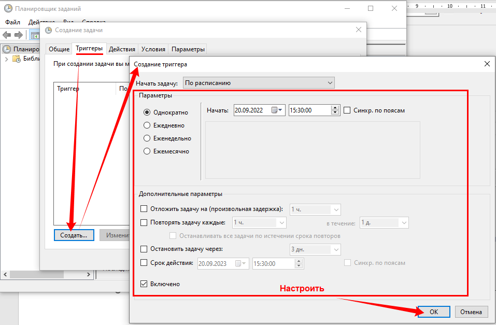Open the Файл menu

click(12, 22)
